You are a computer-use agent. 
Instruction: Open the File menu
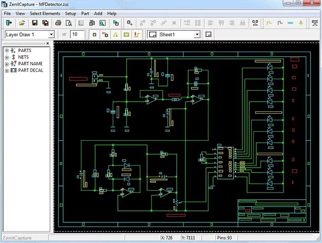[7, 13]
